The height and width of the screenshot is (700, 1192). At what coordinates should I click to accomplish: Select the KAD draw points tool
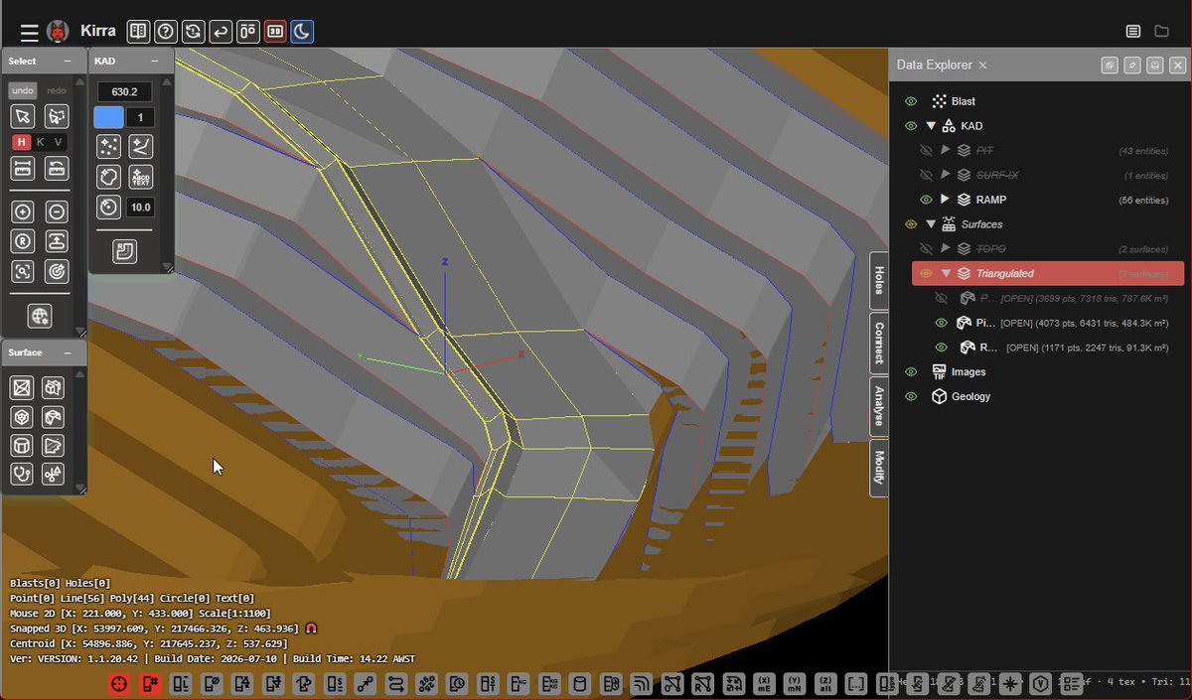[x=108, y=147]
